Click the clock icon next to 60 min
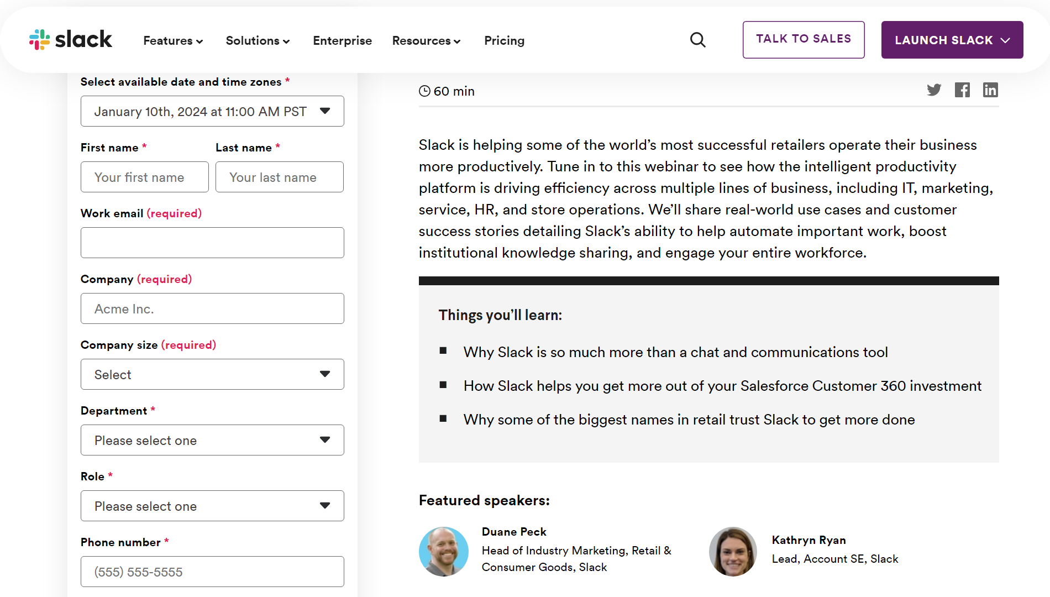Screen dimensions: 1050x597 click(424, 91)
